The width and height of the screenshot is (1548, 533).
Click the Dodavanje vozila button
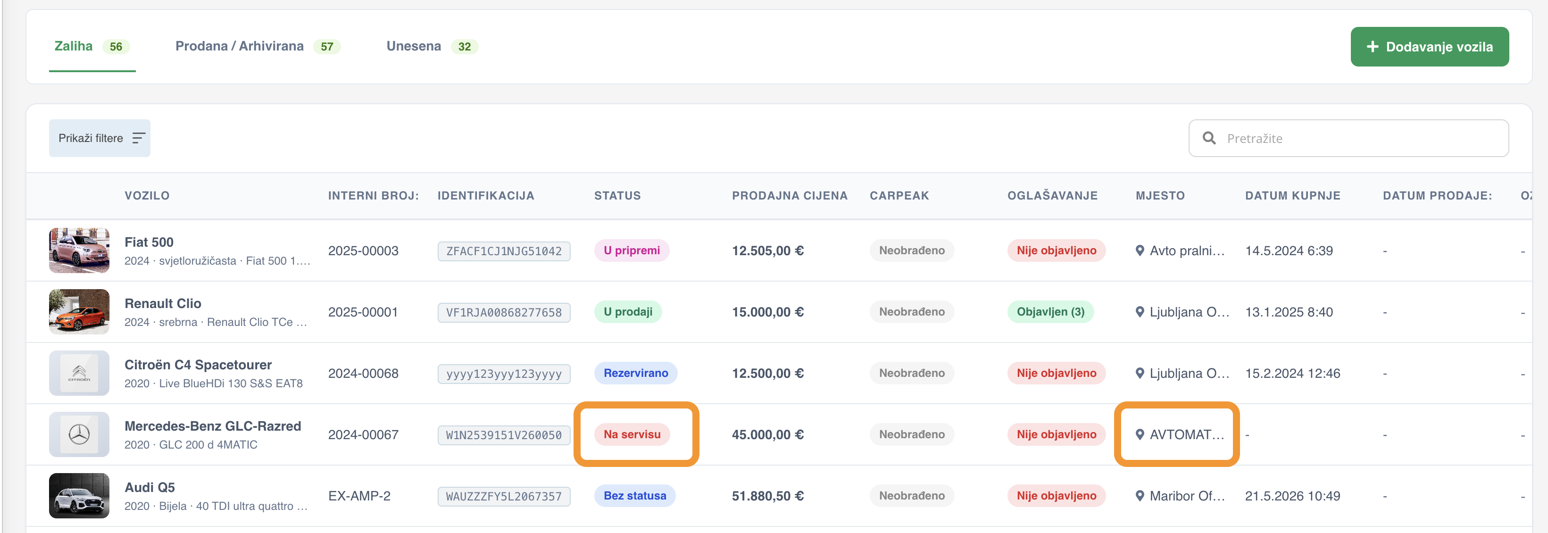pos(1429,47)
